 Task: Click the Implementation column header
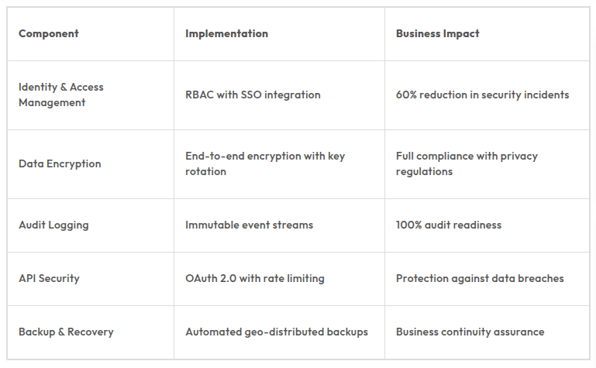point(226,33)
